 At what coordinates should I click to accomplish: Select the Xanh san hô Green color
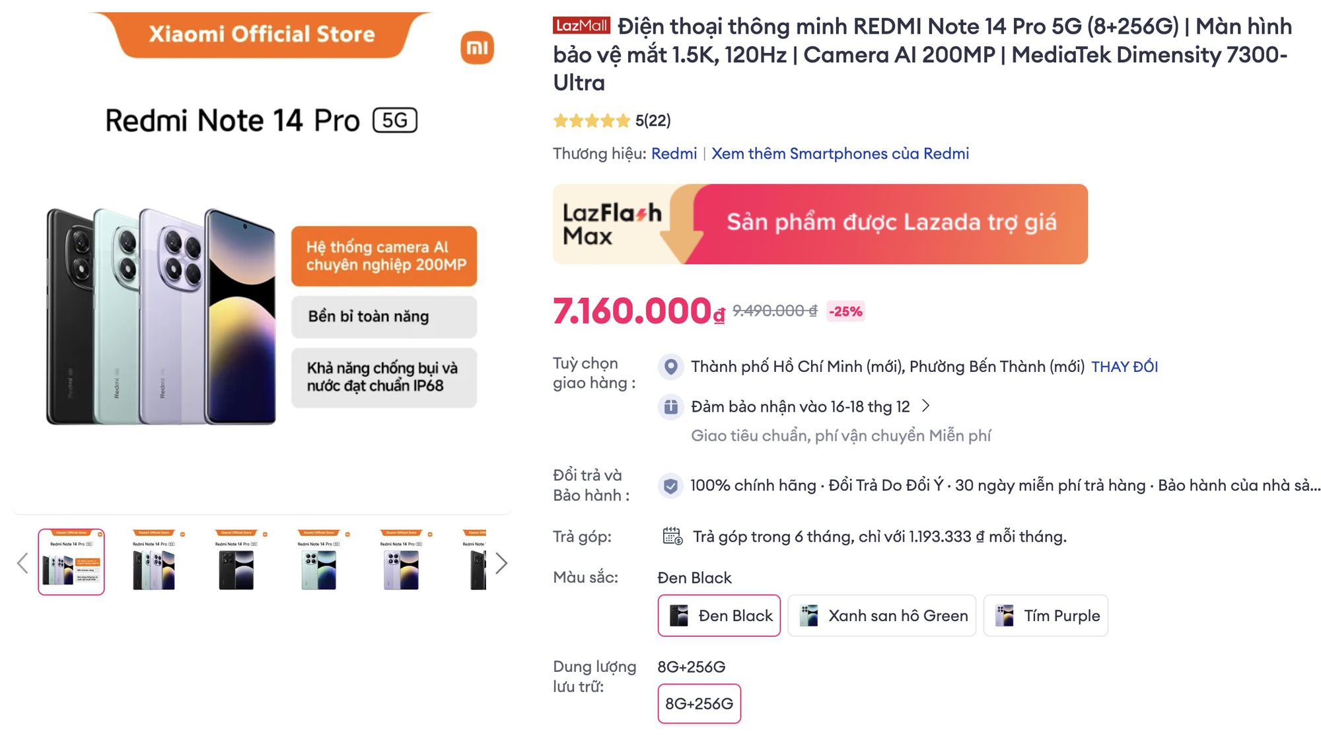coord(882,616)
